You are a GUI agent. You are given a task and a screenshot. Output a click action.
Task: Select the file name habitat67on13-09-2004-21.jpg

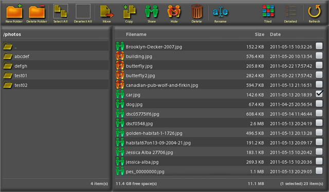click(x=158, y=143)
